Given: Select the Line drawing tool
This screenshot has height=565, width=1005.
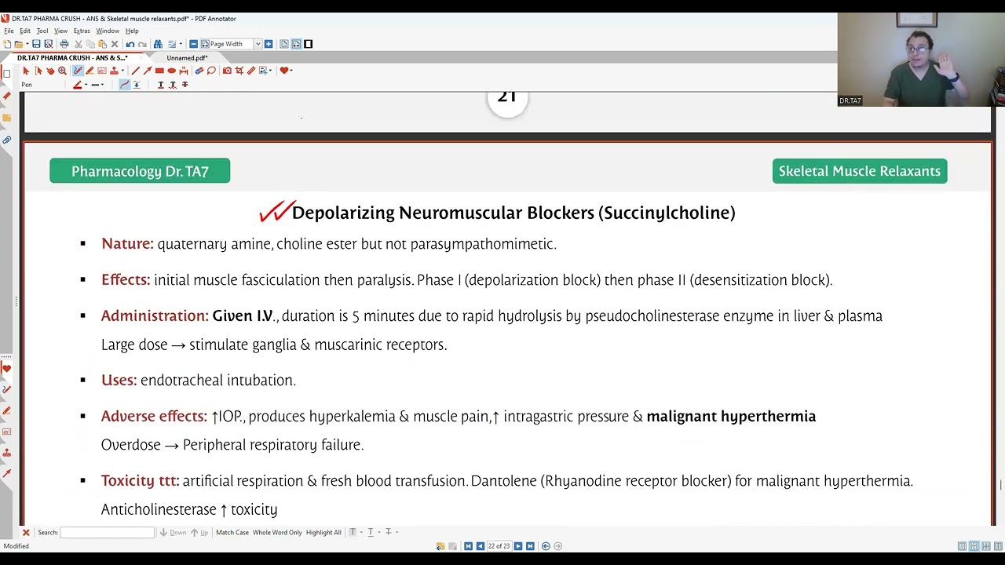Looking at the screenshot, I should [135, 71].
